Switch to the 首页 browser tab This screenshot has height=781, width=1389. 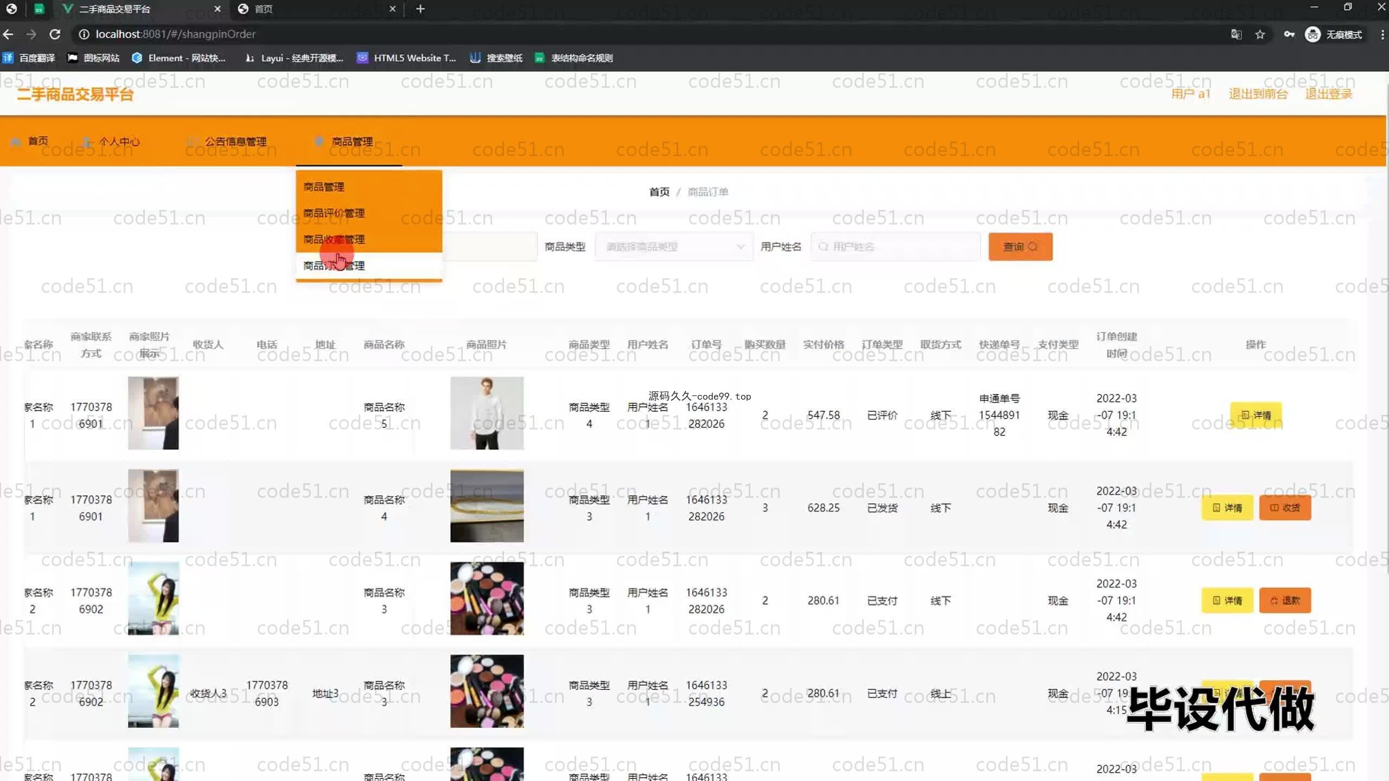316,9
